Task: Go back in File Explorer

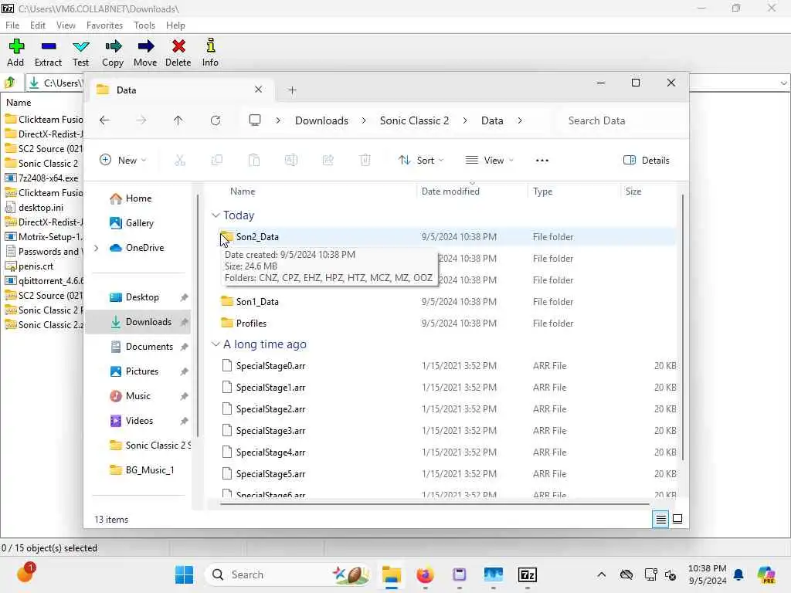Action: [104, 120]
